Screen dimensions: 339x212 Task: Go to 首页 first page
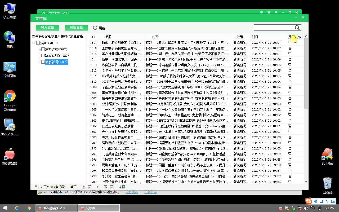(x=73, y=187)
